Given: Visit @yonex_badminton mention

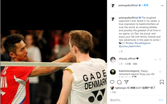Looking at the screenshot, I should 130,46.
